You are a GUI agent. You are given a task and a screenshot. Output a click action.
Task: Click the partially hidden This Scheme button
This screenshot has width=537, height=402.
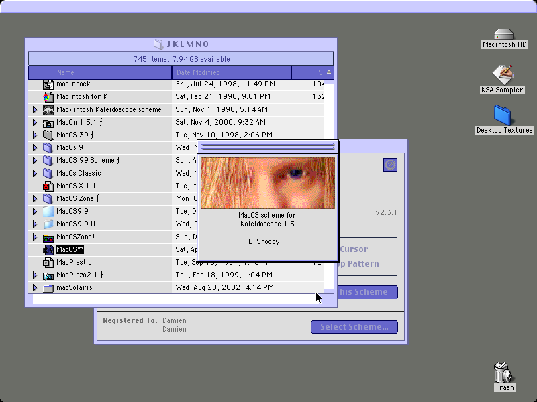click(368, 292)
